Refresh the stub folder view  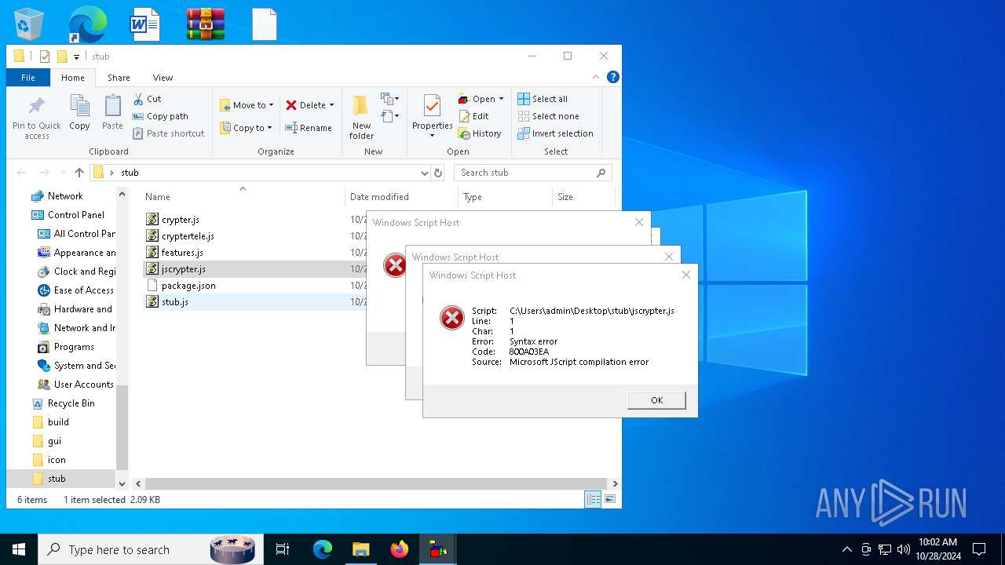[438, 173]
